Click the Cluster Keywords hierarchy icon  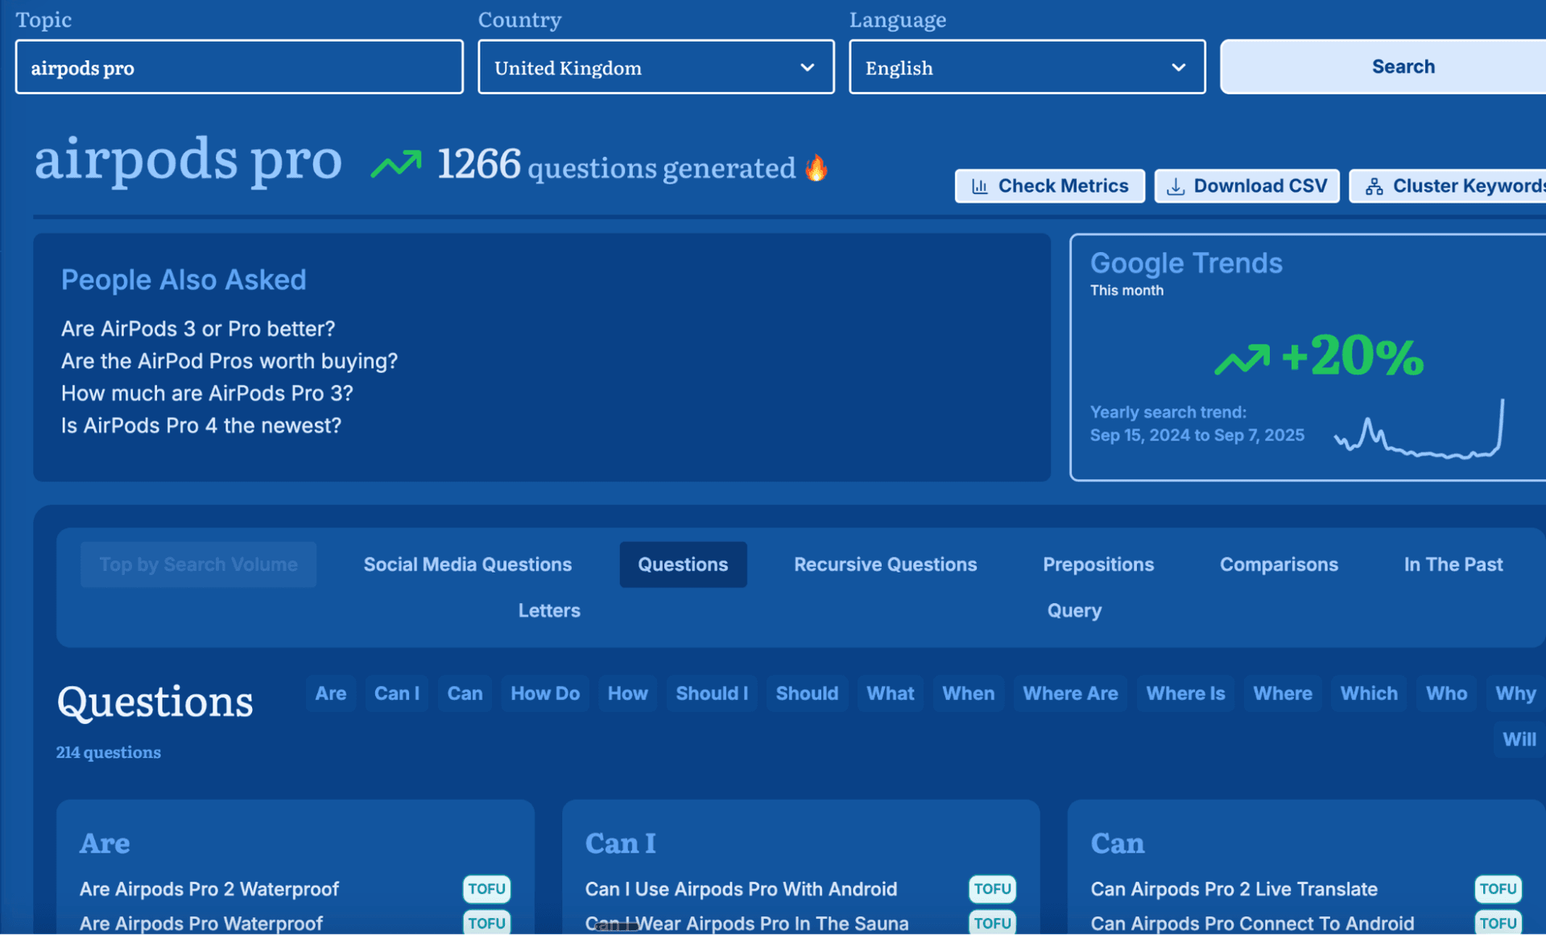1374,186
